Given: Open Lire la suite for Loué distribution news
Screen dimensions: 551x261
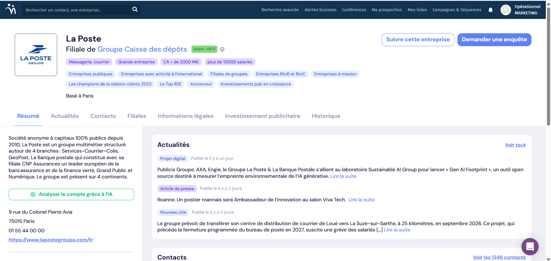Looking at the screenshot, I should coord(397,230).
